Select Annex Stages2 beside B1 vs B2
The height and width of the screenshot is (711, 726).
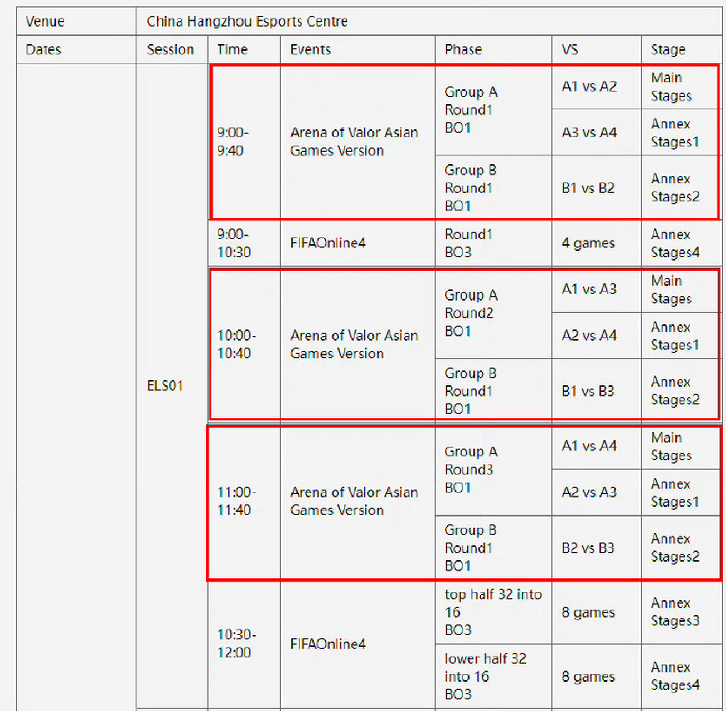[681, 188]
